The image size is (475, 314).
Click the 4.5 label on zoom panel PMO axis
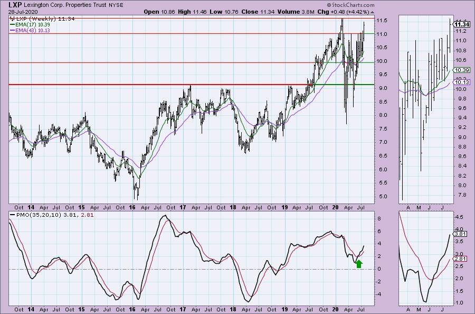coord(459,217)
